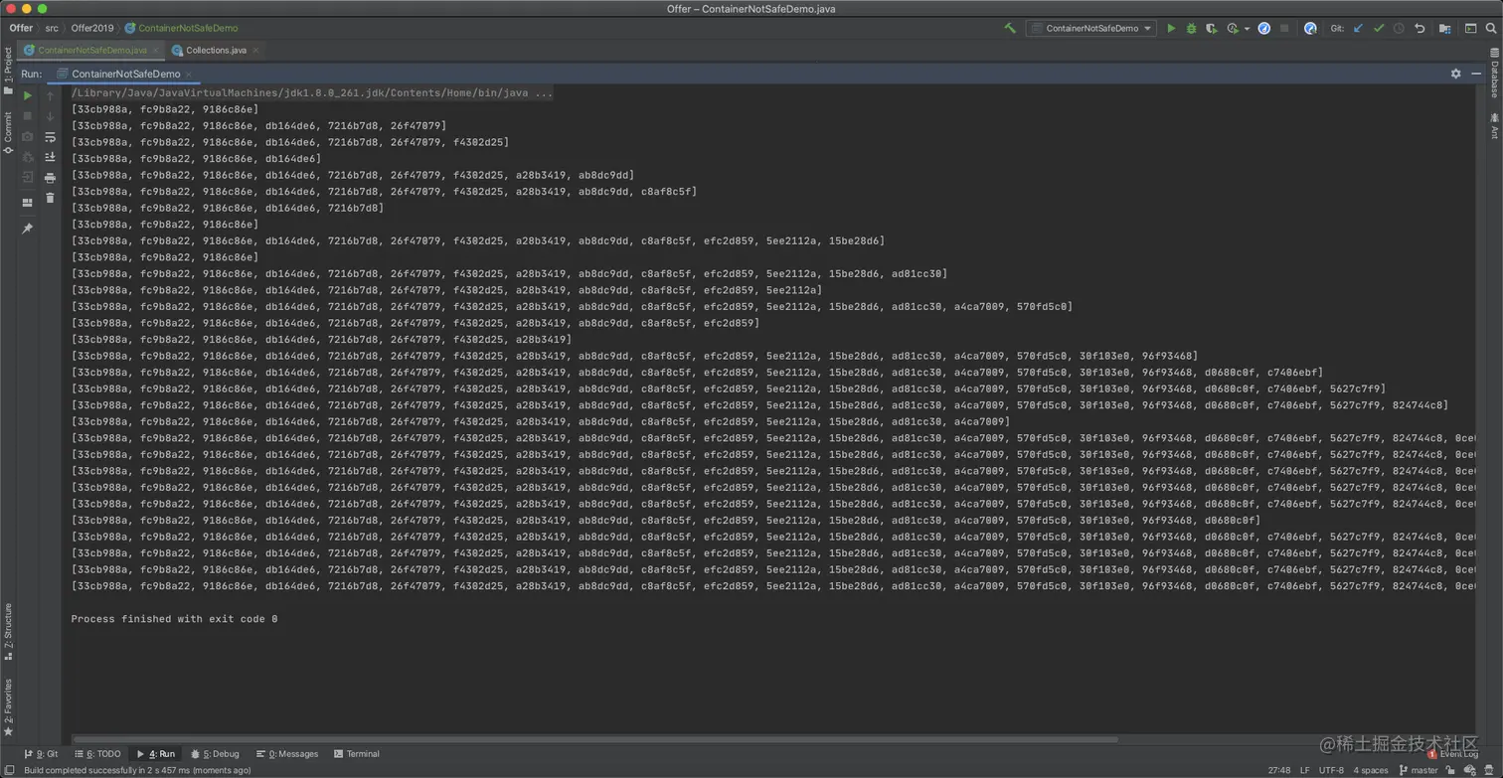Click the Offer breadcrumb in the navigation bar

point(21,29)
